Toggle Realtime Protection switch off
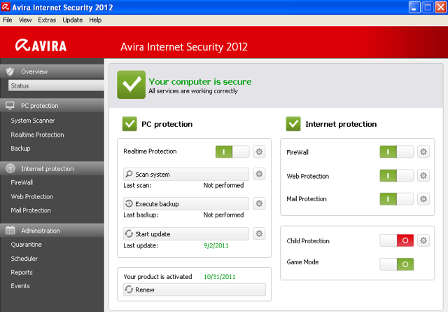Screen dimensions: 448x312 232,151
